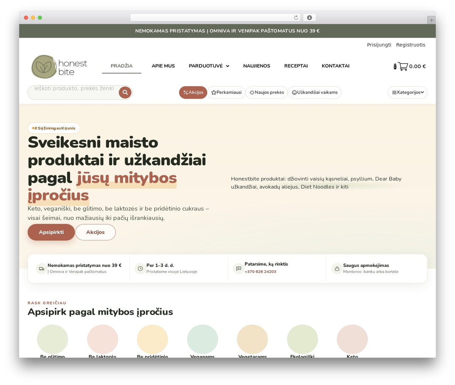
Task: Click the #SąžiningasKąsnis hashtag badge
Action: 54,128
